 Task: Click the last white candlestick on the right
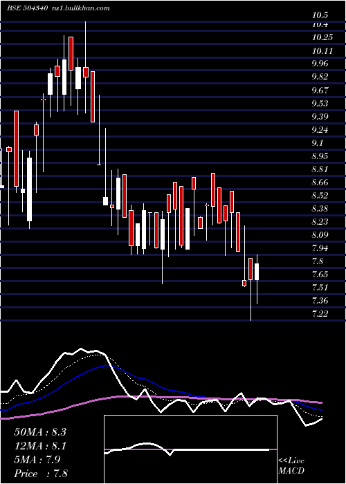257,272
